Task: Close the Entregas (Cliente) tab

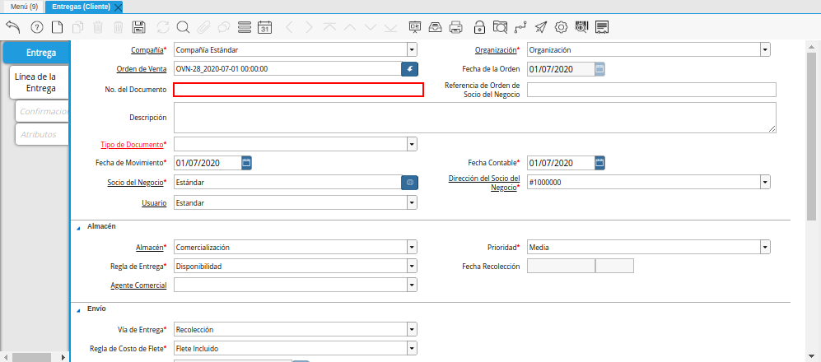Action: 118,7
